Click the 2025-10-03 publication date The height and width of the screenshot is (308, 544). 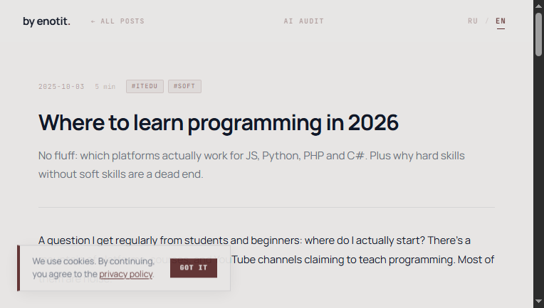point(61,87)
